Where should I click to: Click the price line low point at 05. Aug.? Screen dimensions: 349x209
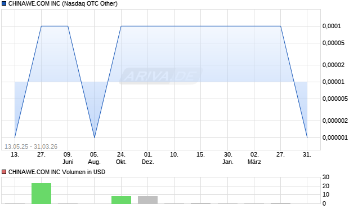coord(95,137)
